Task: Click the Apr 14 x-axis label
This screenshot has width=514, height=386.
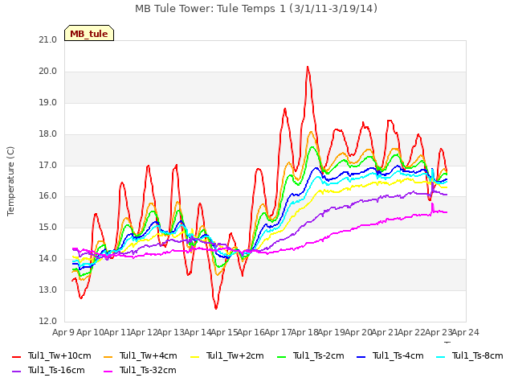Action: [198, 332]
